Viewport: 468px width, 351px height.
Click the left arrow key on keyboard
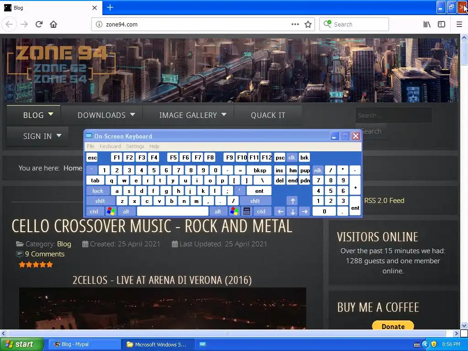pos(280,211)
